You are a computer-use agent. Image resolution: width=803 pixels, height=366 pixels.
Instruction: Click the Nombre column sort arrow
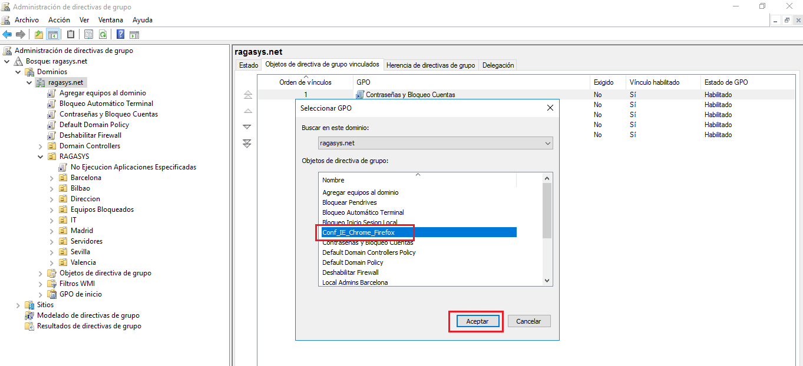[x=417, y=175]
